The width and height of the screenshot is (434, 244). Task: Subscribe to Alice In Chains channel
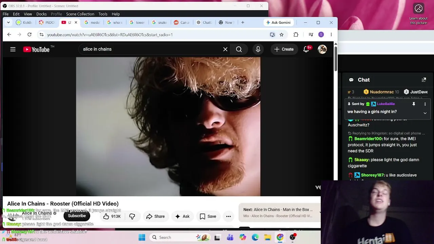tap(77, 216)
